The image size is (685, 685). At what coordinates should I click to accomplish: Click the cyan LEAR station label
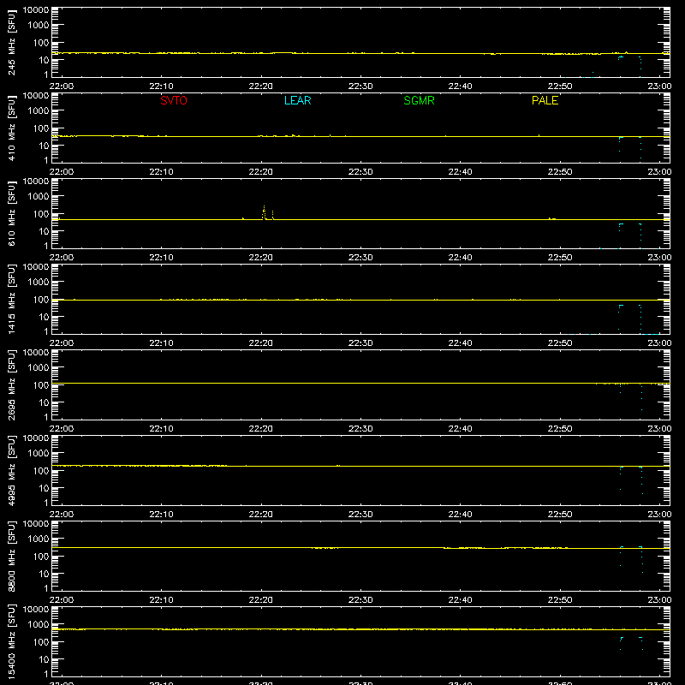coord(297,100)
